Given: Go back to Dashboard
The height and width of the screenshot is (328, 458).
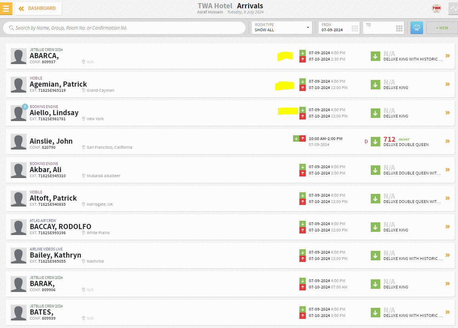Looking at the screenshot, I should click(38, 8).
